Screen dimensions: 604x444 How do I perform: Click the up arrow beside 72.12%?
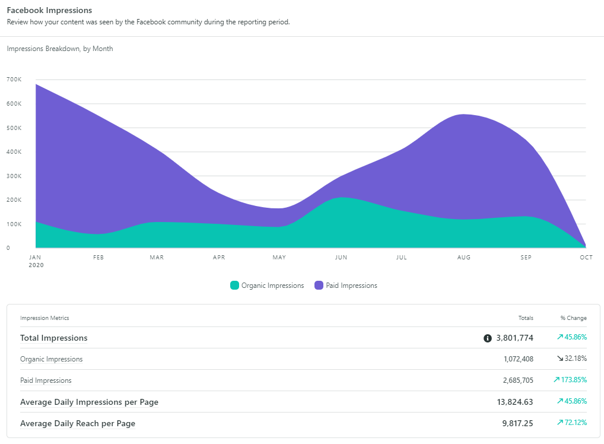click(560, 423)
